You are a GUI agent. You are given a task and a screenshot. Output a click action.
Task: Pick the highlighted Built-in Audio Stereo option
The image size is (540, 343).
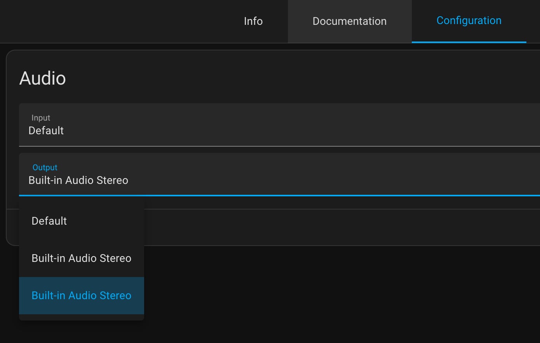click(x=82, y=296)
